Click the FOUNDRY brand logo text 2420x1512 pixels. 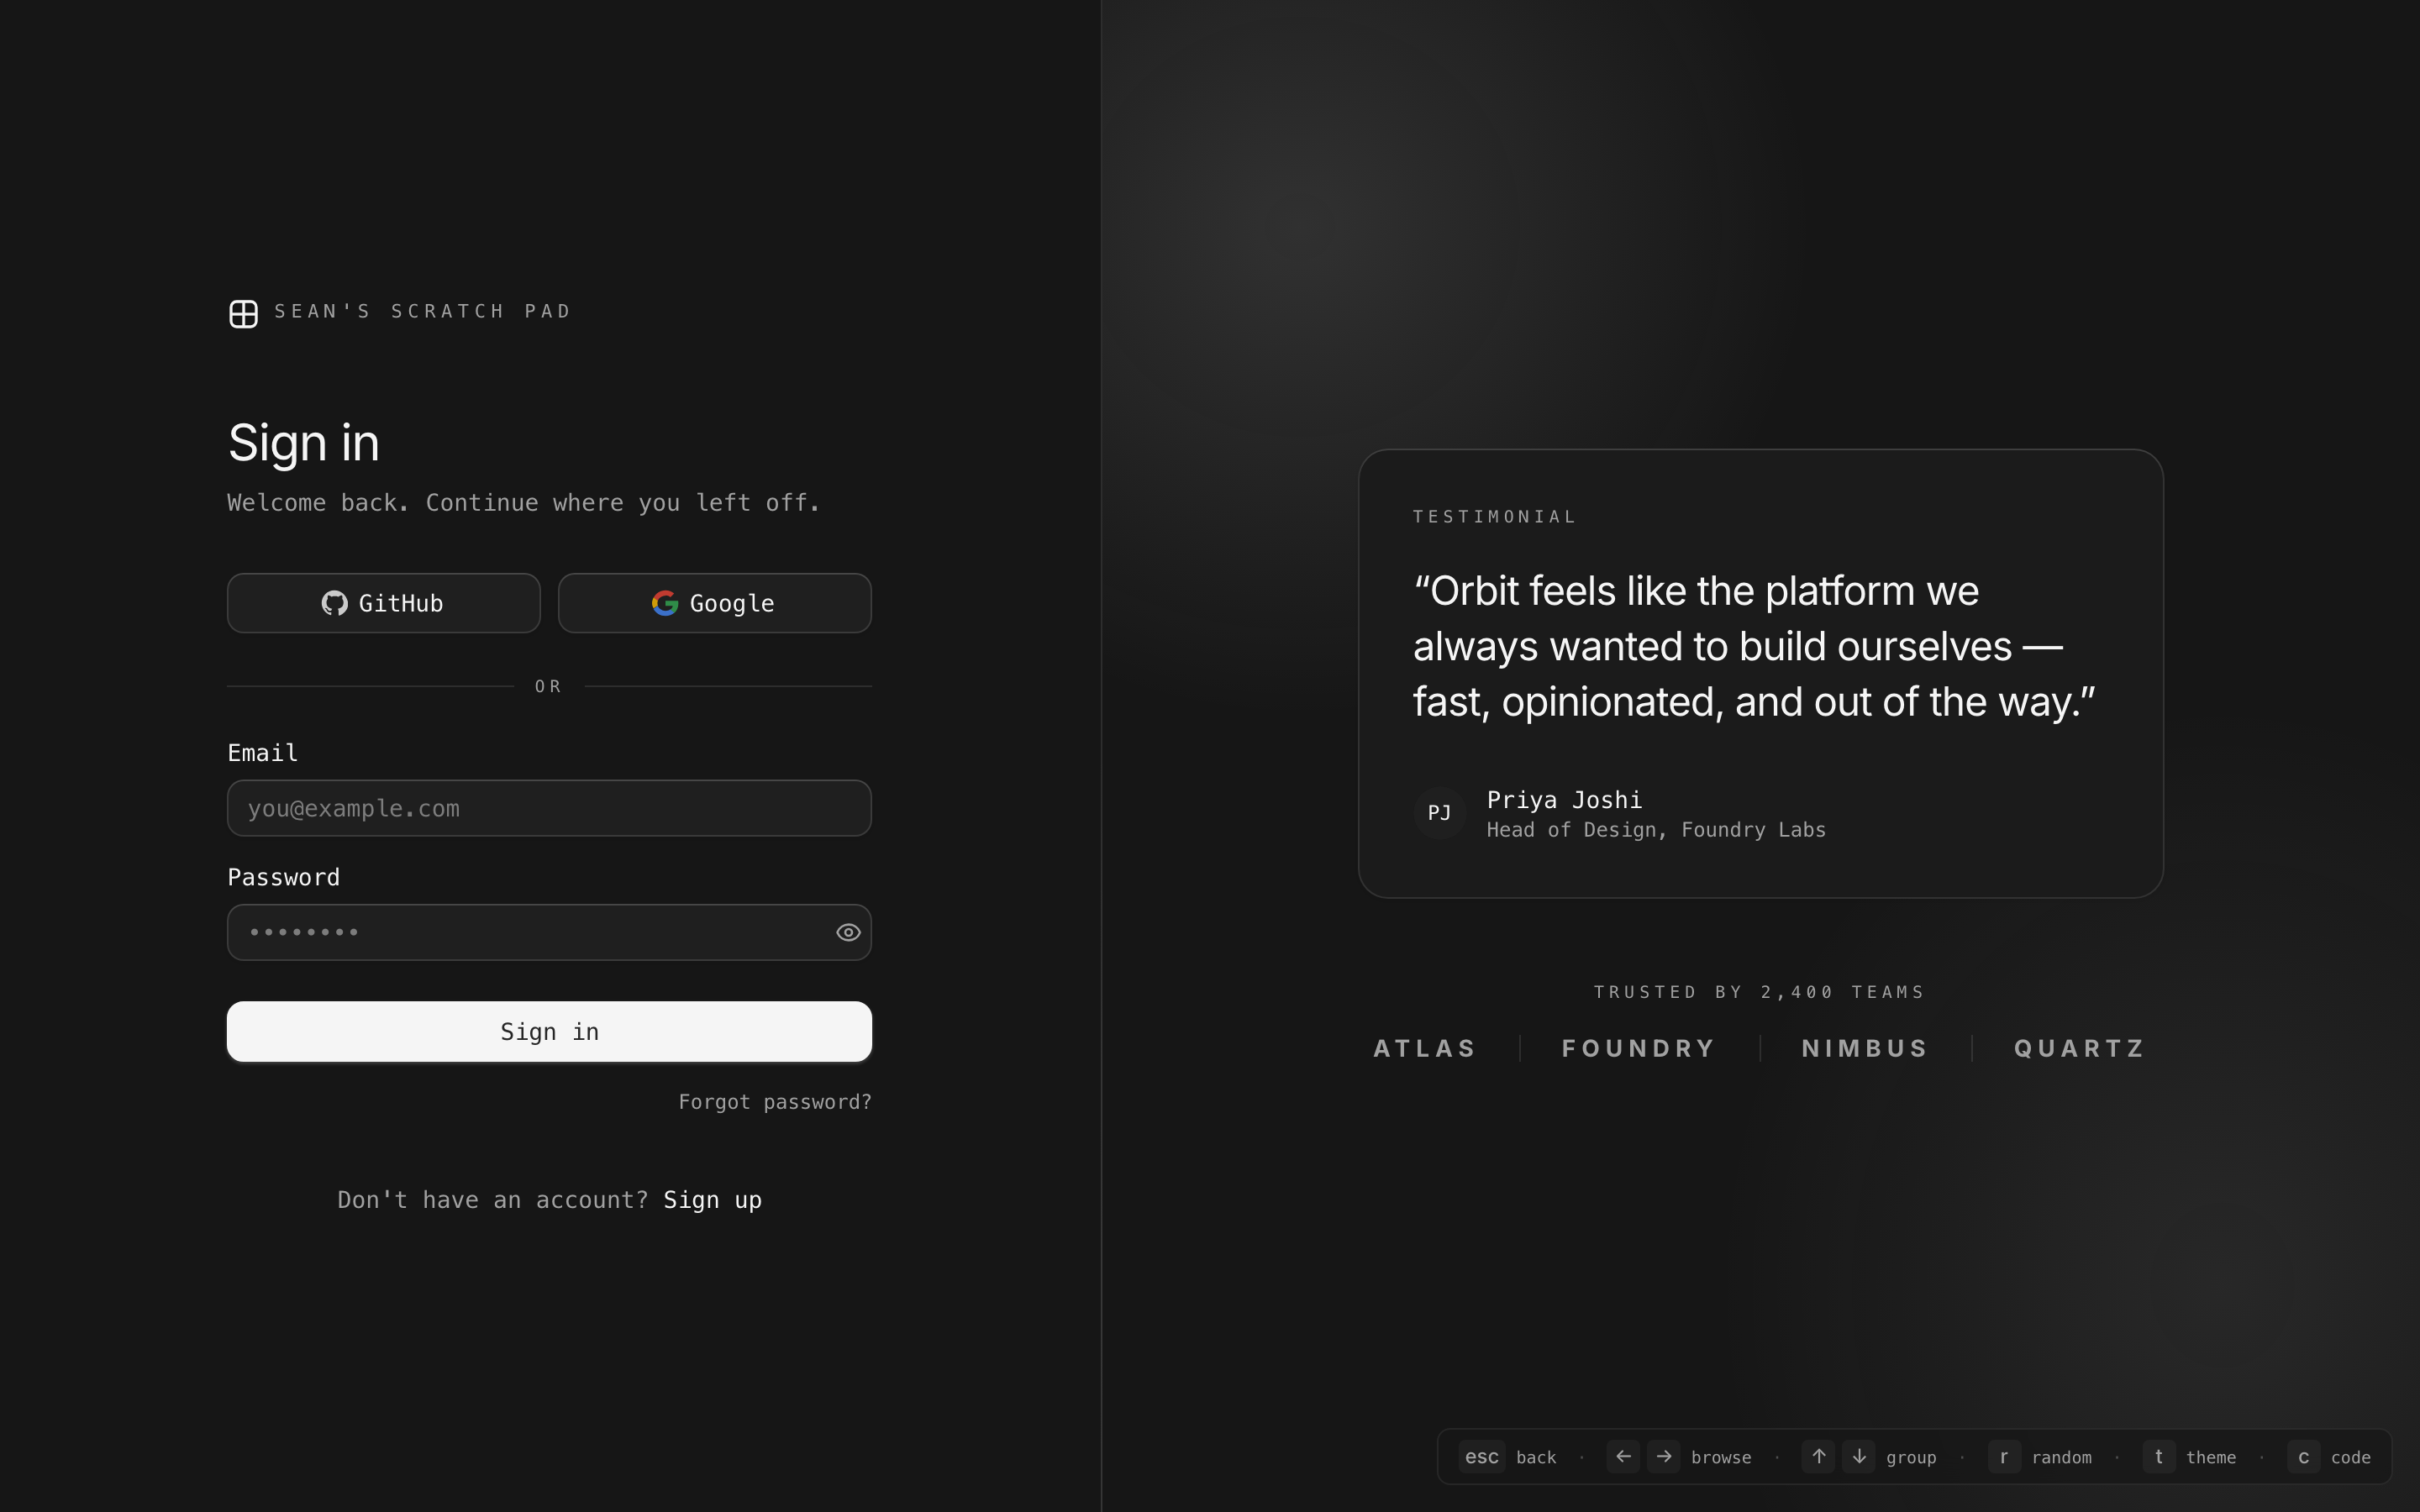[1638, 1048]
